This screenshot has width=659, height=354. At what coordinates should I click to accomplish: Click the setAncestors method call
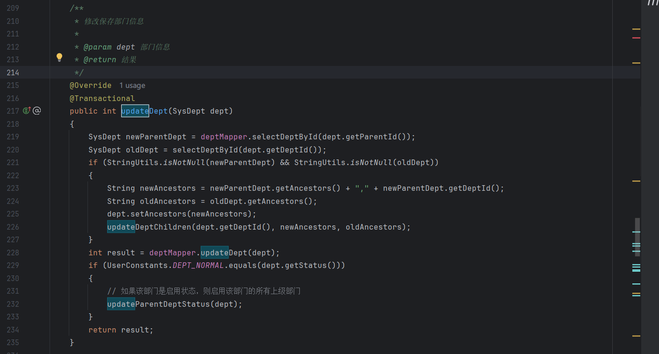click(156, 214)
